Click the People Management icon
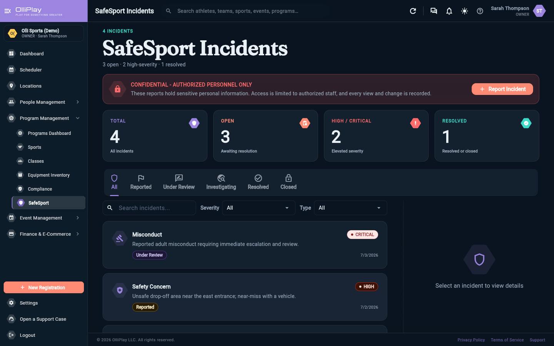The height and width of the screenshot is (346, 554). tap(11, 102)
